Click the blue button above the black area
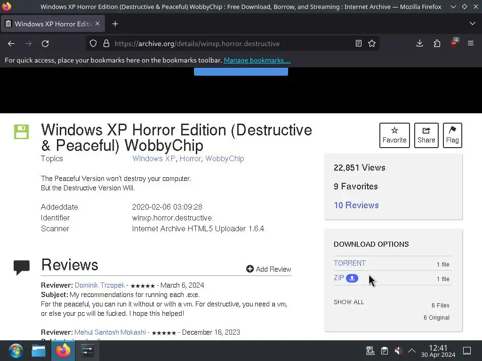 pyautogui.click(x=241, y=71)
